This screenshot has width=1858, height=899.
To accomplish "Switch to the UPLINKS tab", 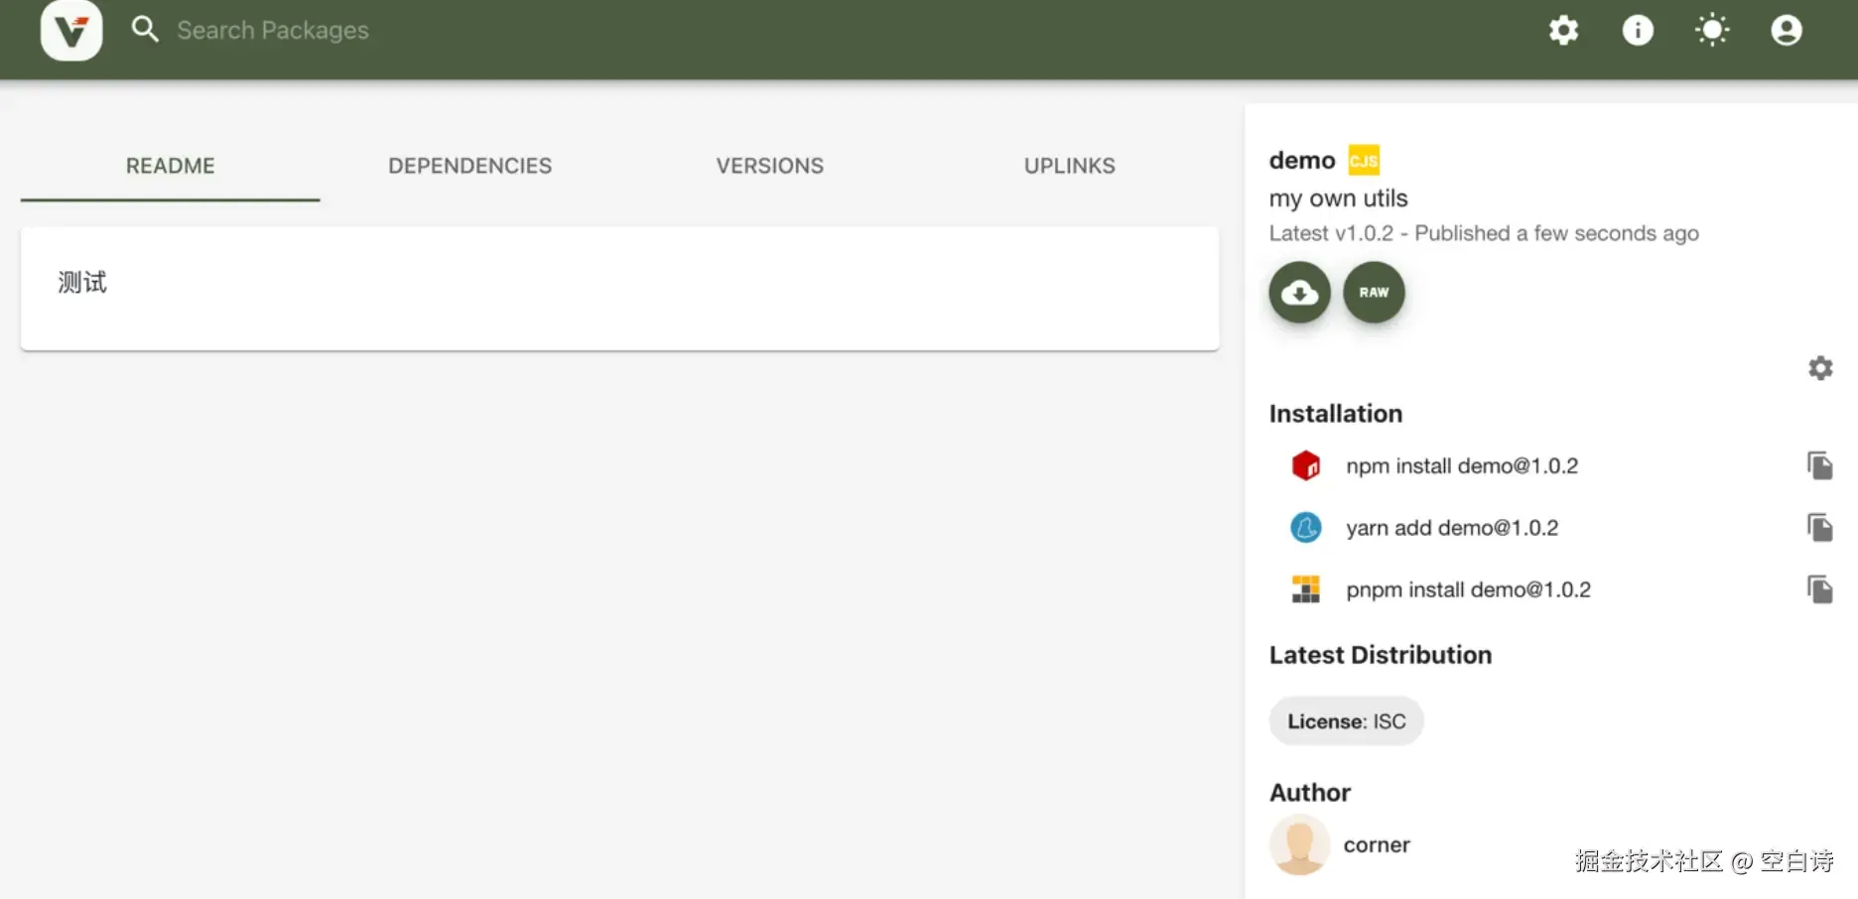I will 1070,166.
